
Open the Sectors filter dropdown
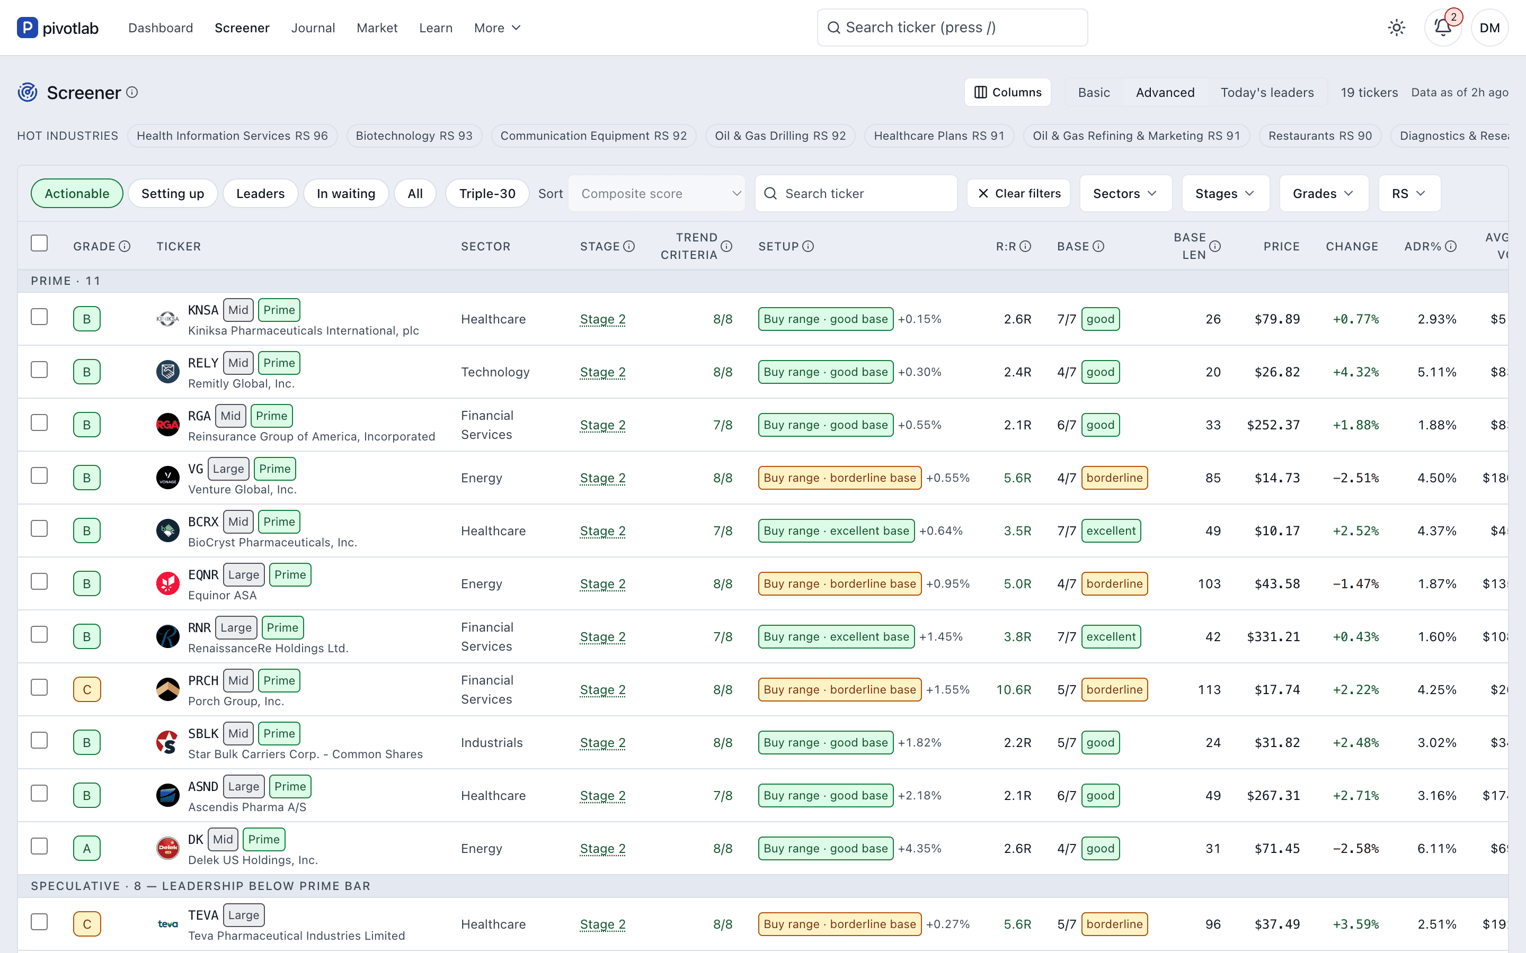(1125, 193)
